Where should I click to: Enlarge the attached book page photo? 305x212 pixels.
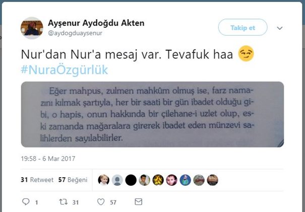pos(152,114)
